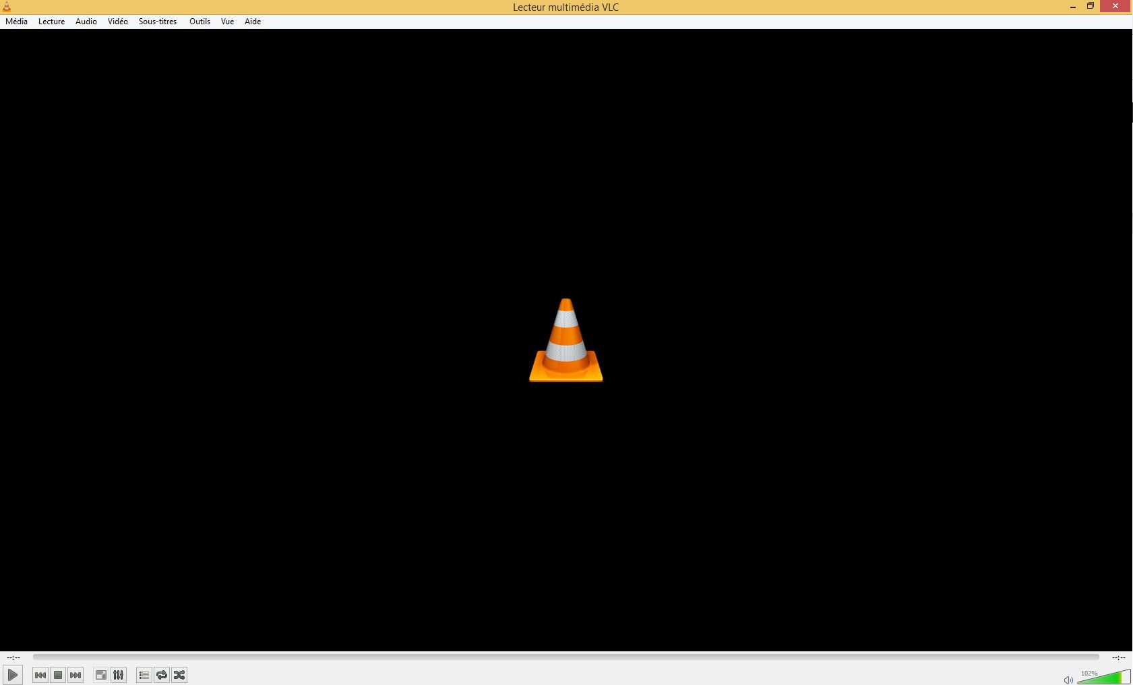
Task: Toggle fullscreen video mode icon
Action: [101, 675]
